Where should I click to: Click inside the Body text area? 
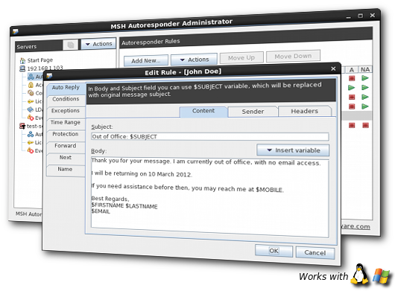[210, 197]
